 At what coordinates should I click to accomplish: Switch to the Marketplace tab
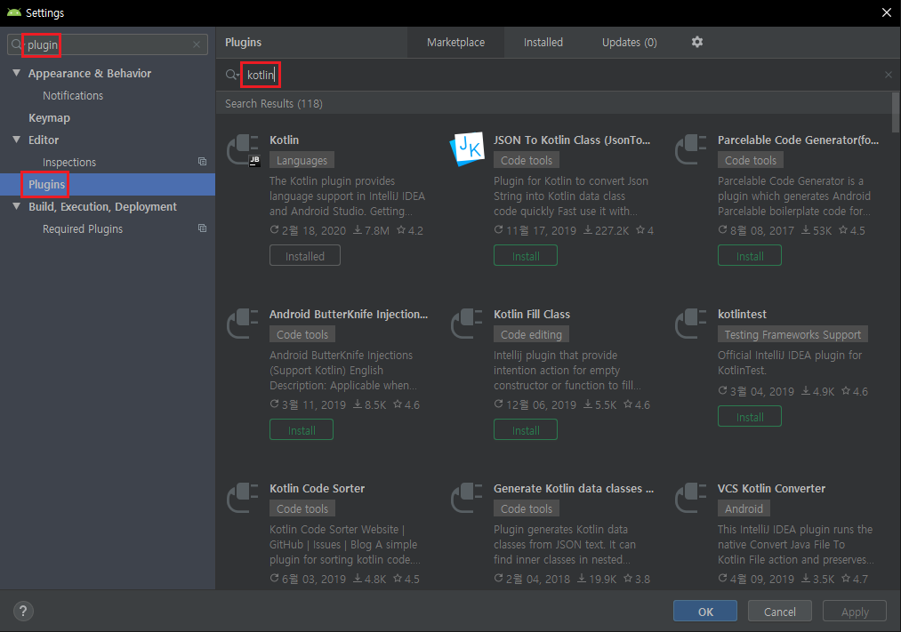(455, 43)
